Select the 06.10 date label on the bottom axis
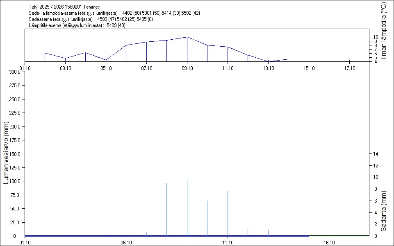 click(x=126, y=242)
